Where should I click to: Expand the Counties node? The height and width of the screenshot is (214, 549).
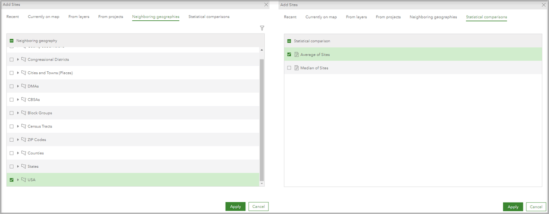point(18,153)
